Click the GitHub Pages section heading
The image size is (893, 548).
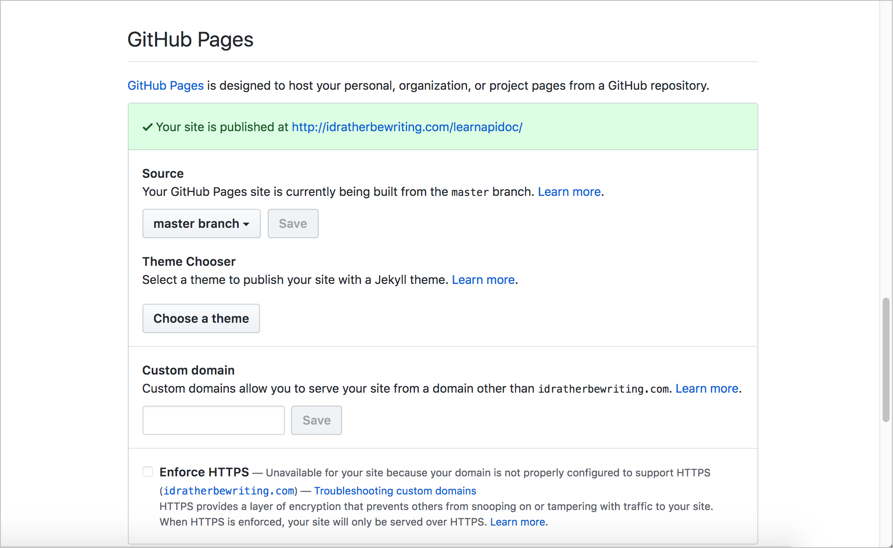(190, 40)
